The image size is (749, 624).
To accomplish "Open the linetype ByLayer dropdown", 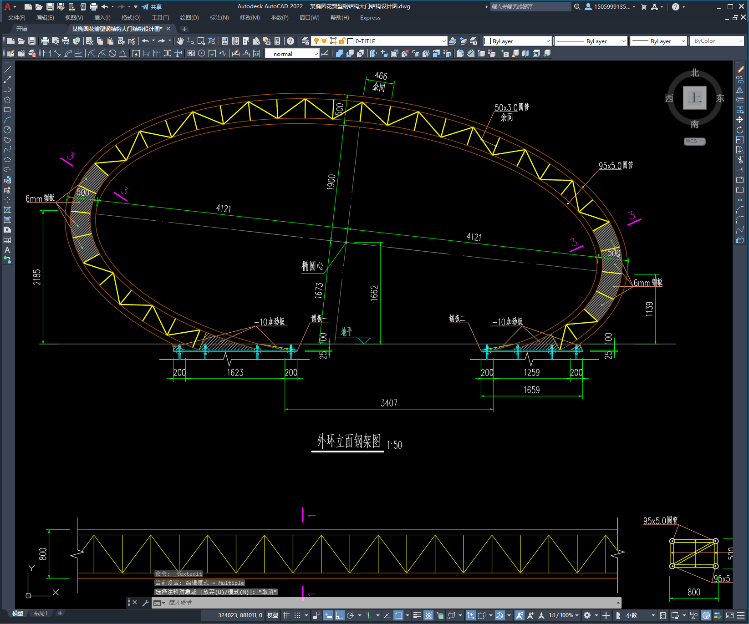I will (x=591, y=41).
